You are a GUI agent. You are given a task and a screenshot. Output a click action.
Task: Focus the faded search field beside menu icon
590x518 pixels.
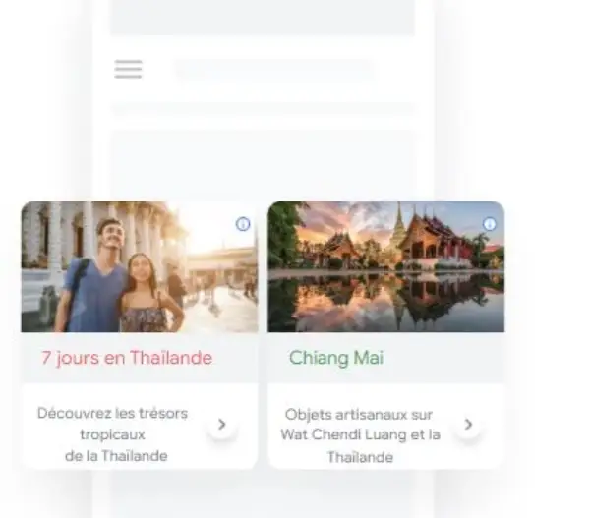tap(274, 70)
